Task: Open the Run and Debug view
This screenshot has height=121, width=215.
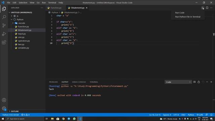Action: pos(4,34)
